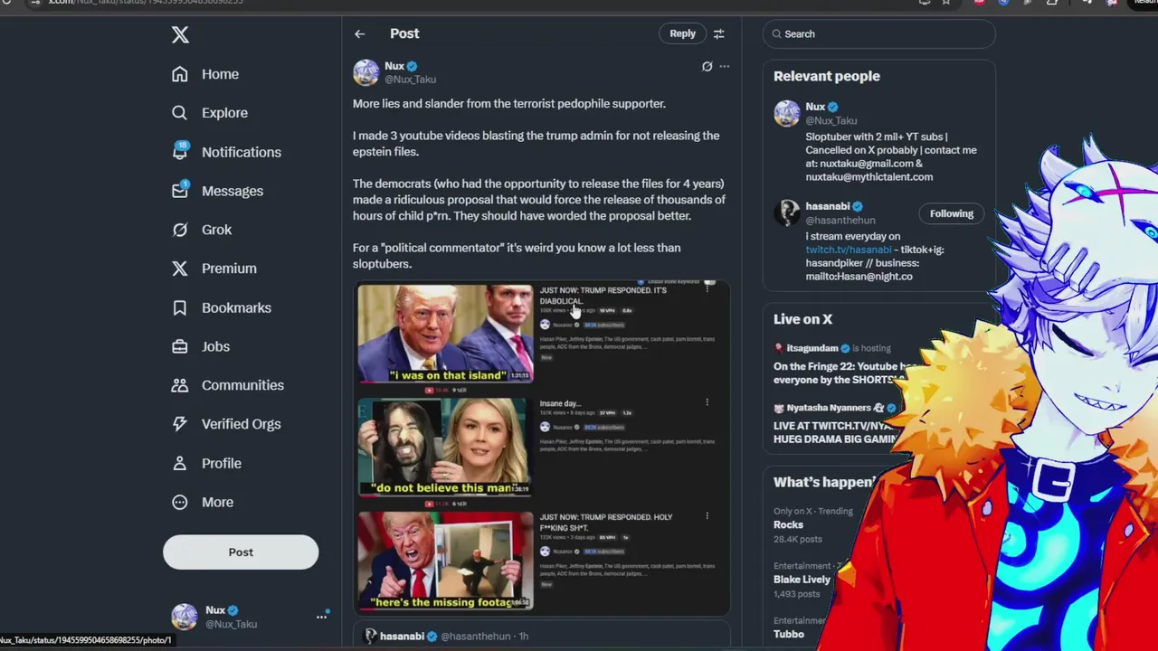Click the Post compose button
This screenshot has width=1158, height=651.
(x=241, y=552)
